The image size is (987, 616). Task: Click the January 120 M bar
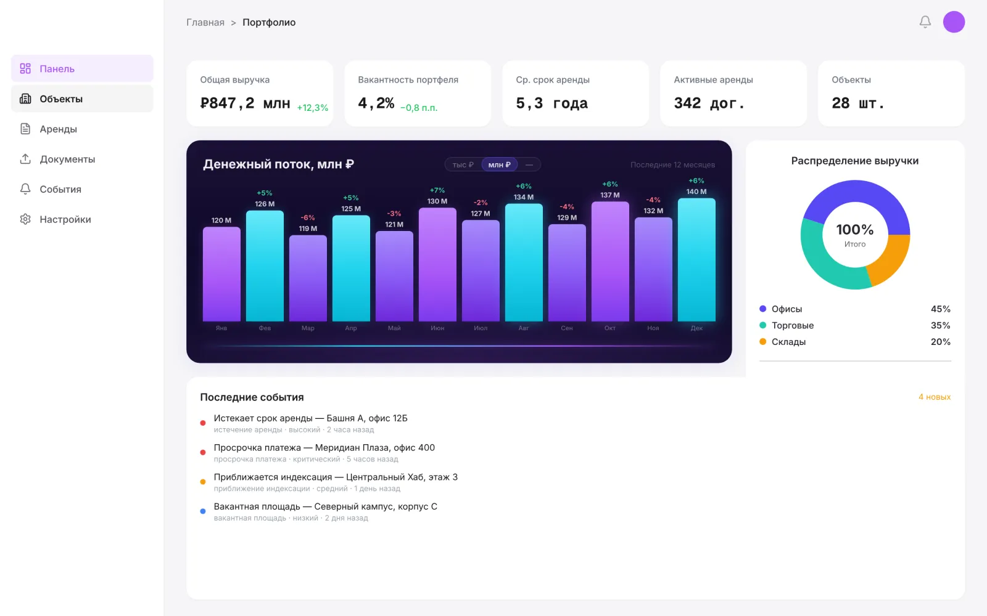[x=221, y=274]
